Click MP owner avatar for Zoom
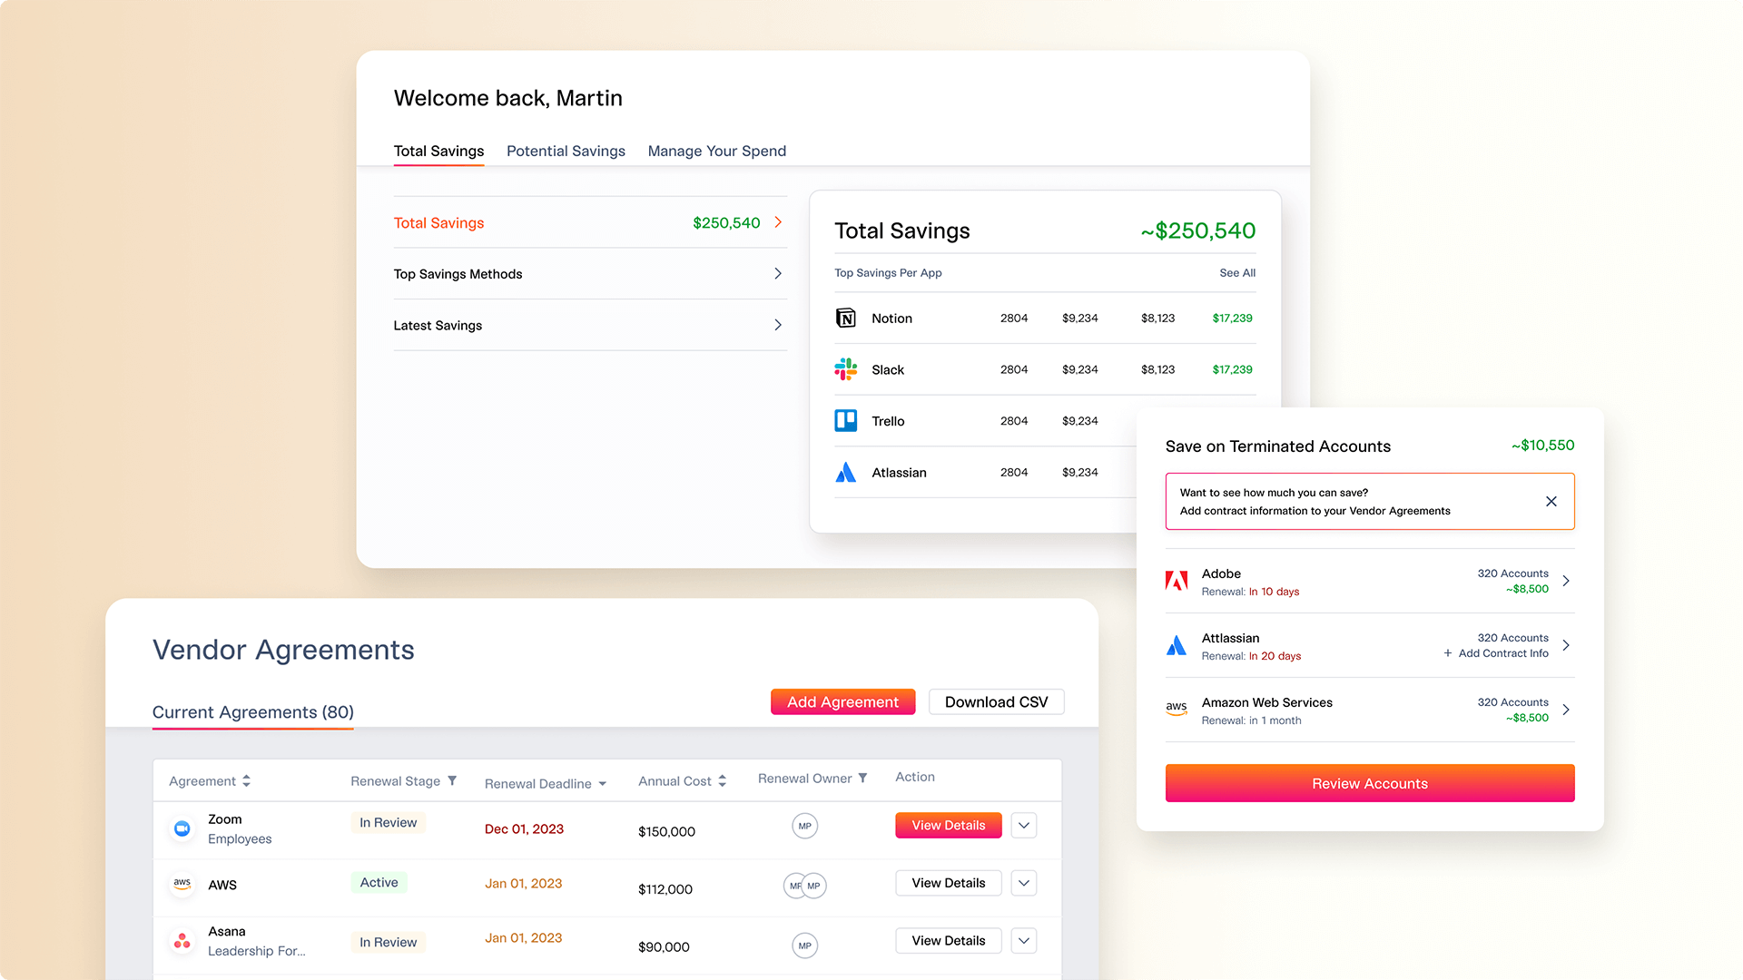This screenshot has width=1743, height=980. point(804,826)
